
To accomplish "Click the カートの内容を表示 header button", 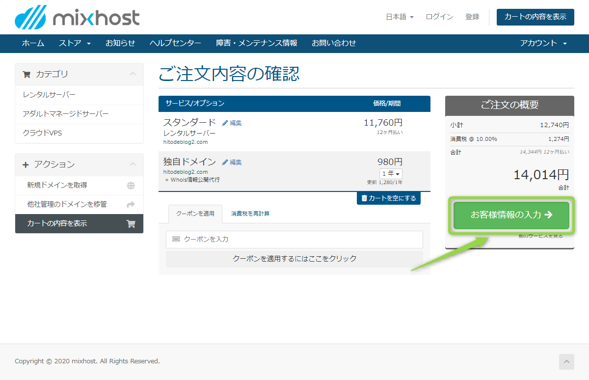I will (x=535, y=17).
